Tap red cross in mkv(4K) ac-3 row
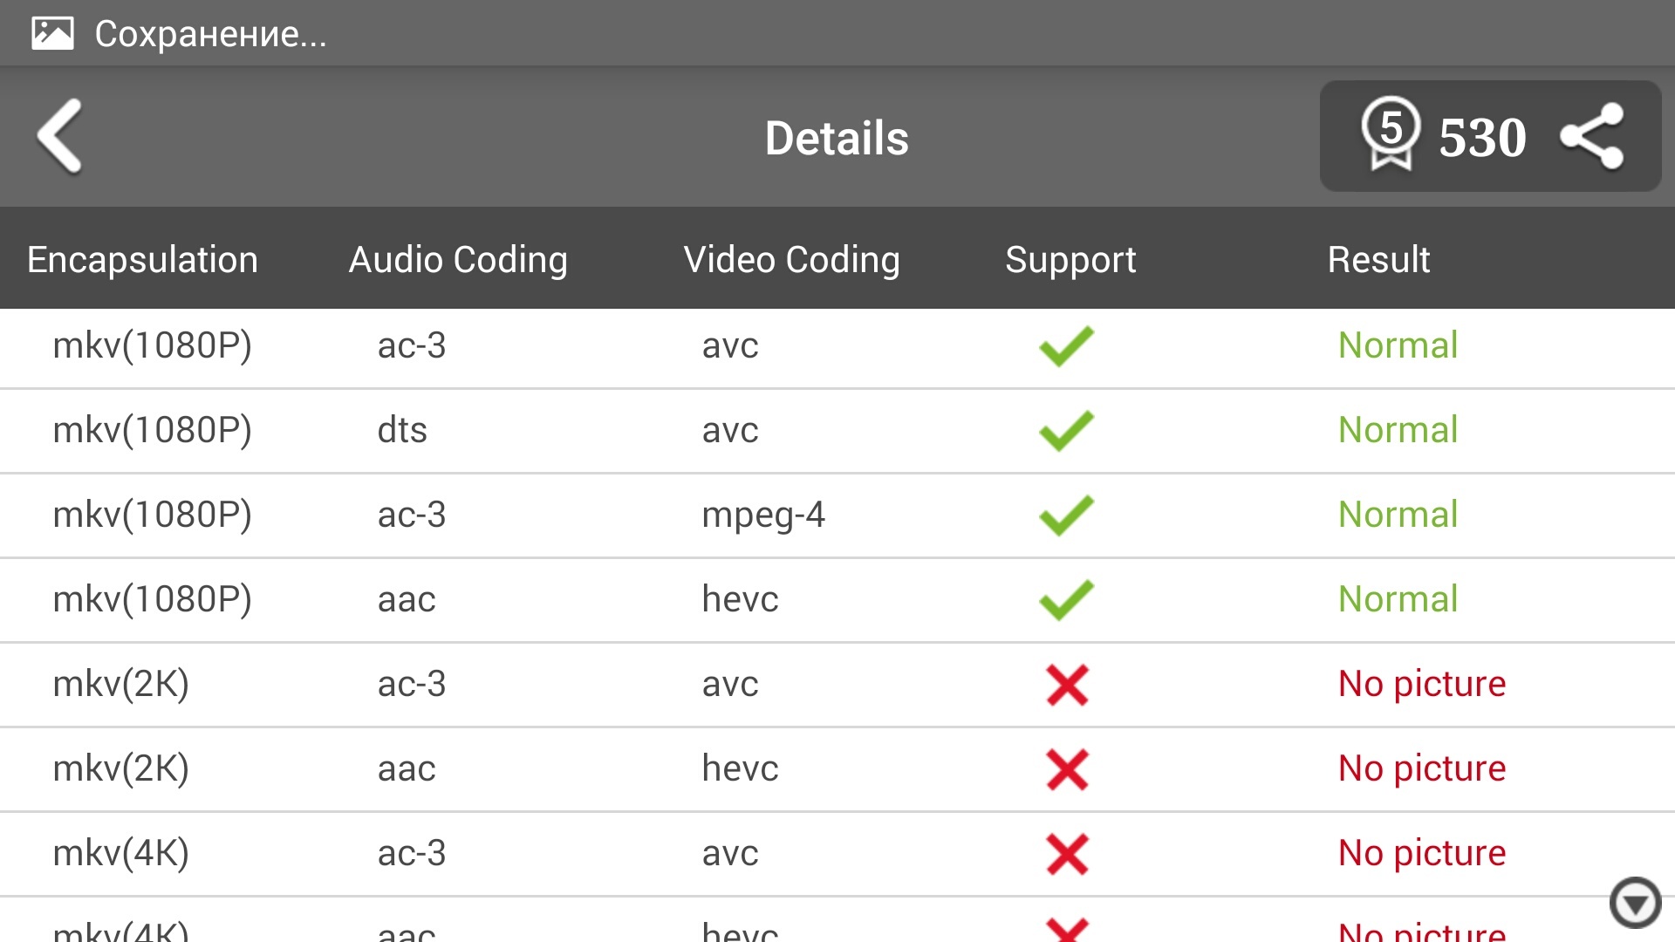 (x=1067, y=853)
